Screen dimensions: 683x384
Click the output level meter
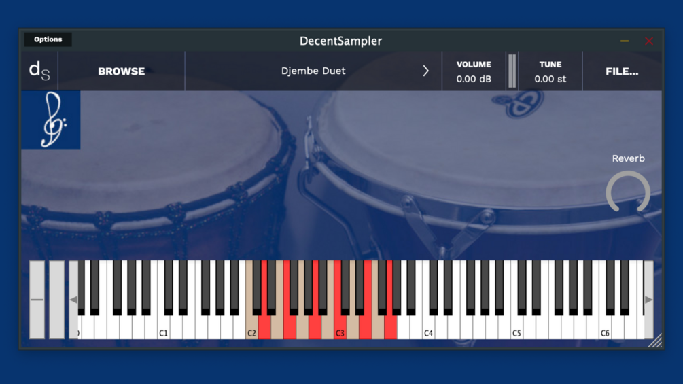pos(512,71)
